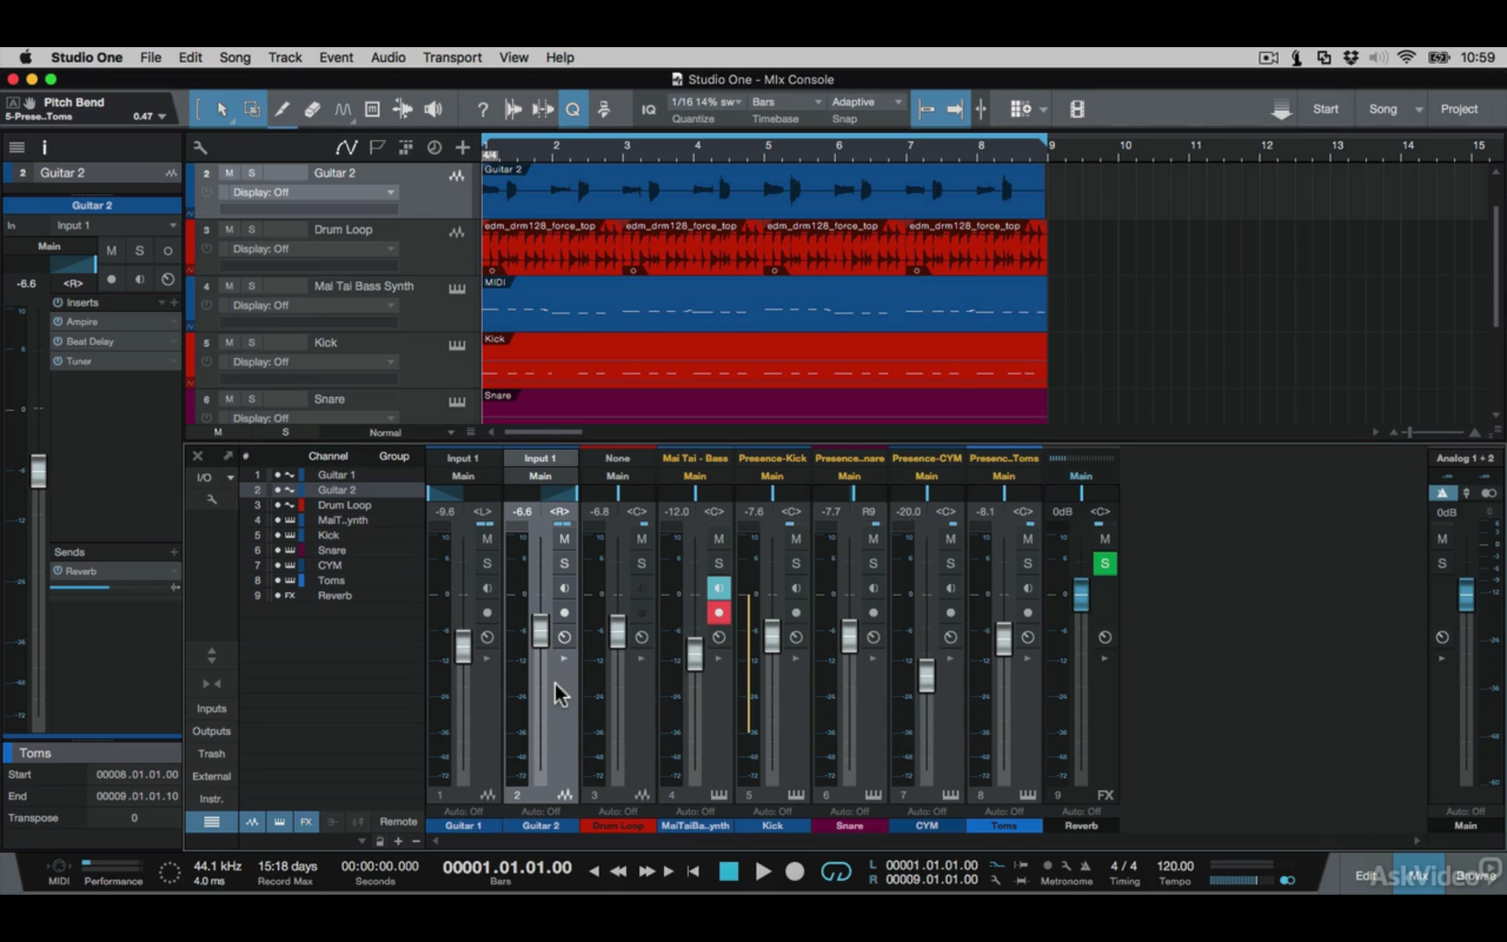Image resolution: width=1507 pixels, height=942 pixels.
Task: Click the Play button in transport
Action: [762, 871]
